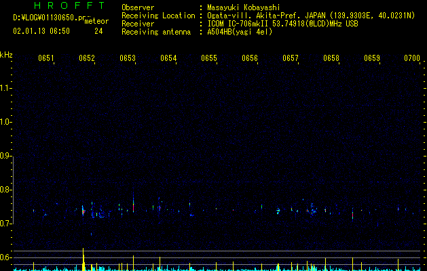
Task: Click the Receiver field label
Action: pos(138,24)
